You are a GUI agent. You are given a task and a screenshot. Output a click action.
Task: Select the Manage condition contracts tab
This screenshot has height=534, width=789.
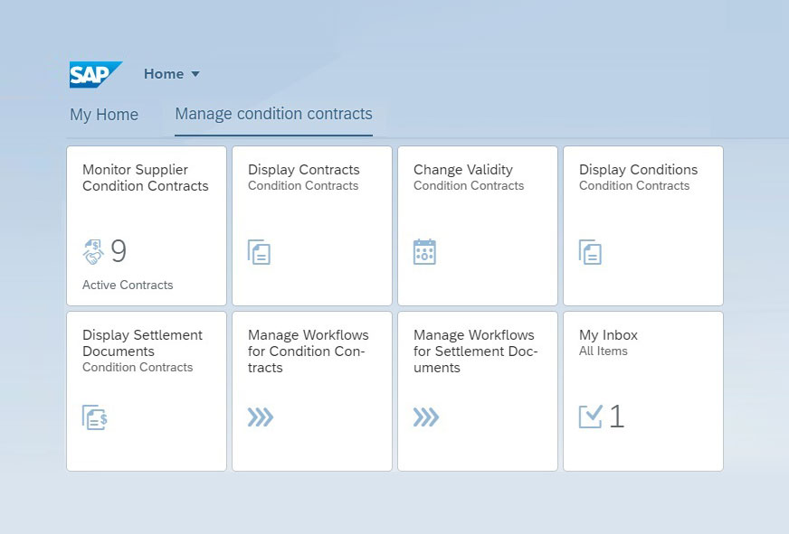click(x=273, y=114)
